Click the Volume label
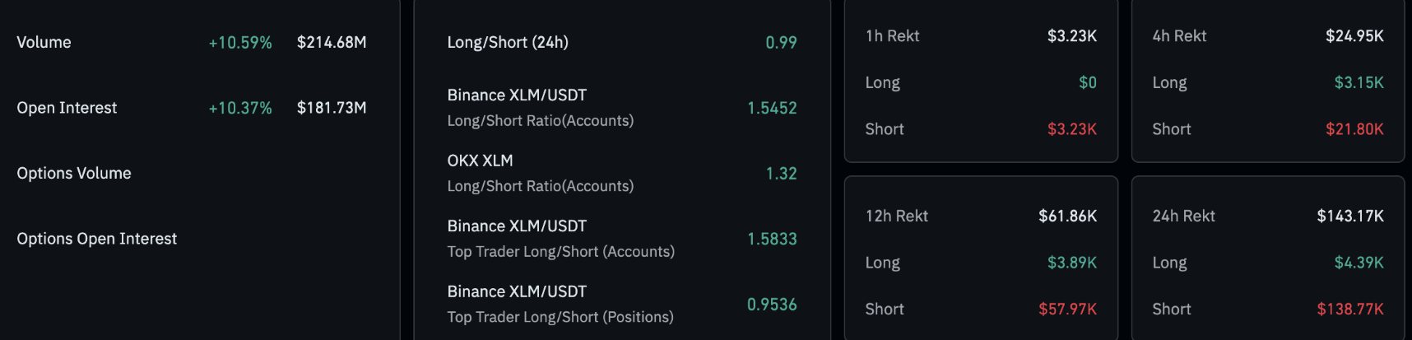Screen dimensions: 1412x340 tap(44, 42)
